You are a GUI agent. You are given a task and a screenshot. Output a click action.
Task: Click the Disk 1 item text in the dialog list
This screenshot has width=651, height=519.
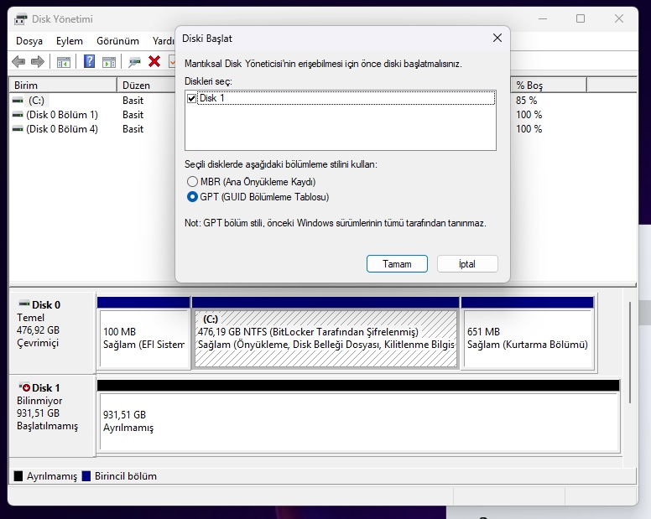point(212,98)
